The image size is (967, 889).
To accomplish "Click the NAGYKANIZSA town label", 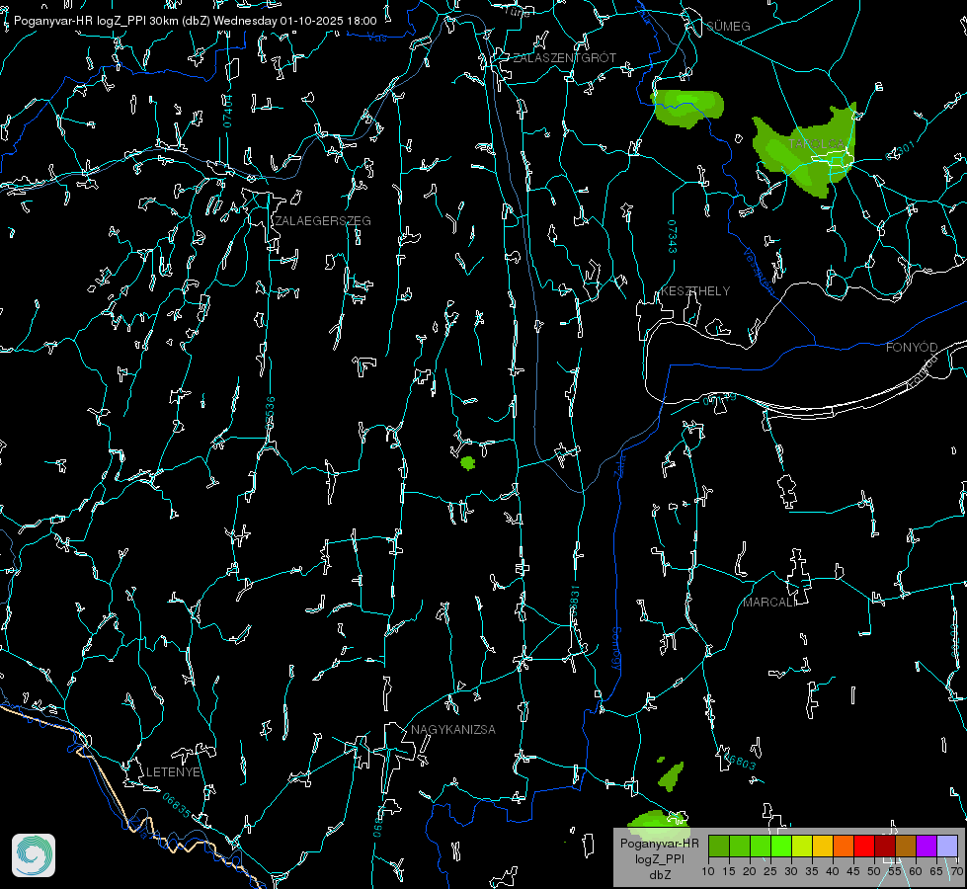I will (453, 729).
